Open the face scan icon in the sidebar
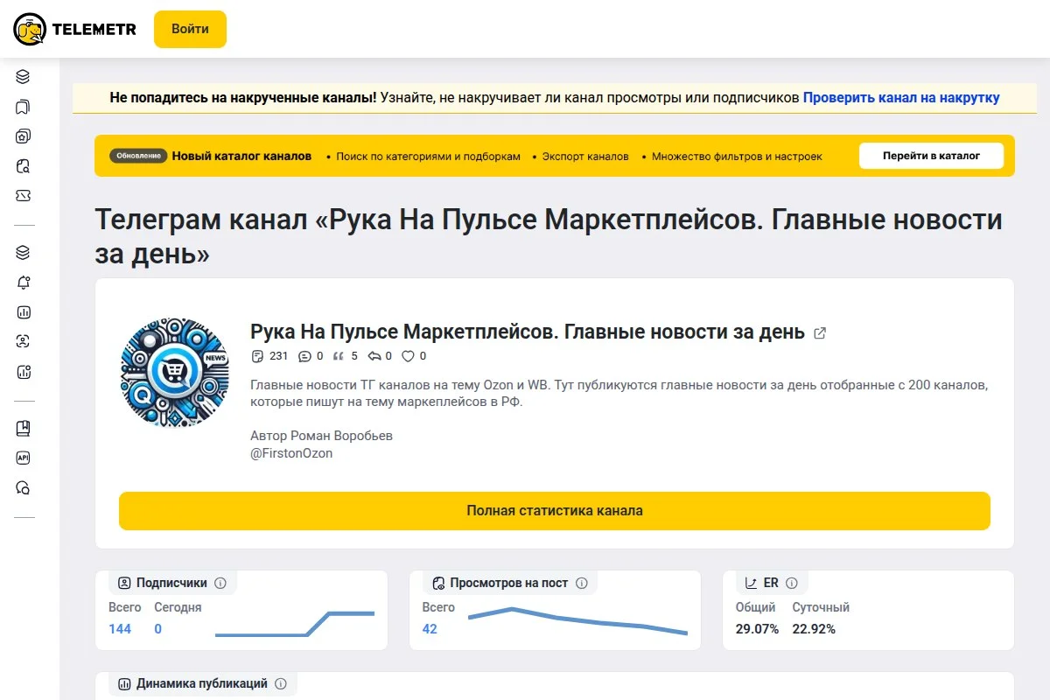The height and width of the screenshot is (700, 1050). (24, 342)
